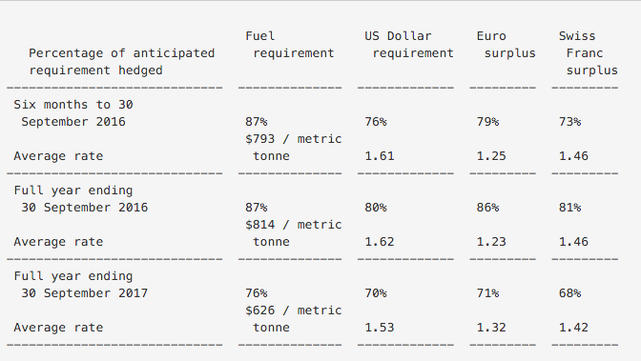Screen dimensions: 641x361
Task: Click the '$793 / metric tonne' fuel rate
Action: [x=294, y=148]
